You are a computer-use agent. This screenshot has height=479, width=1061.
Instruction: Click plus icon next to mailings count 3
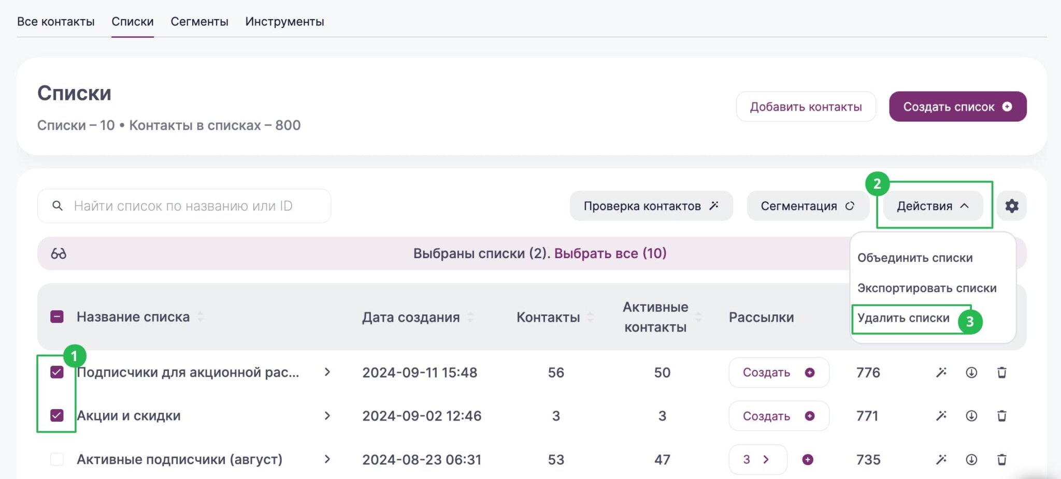point(808,459)
